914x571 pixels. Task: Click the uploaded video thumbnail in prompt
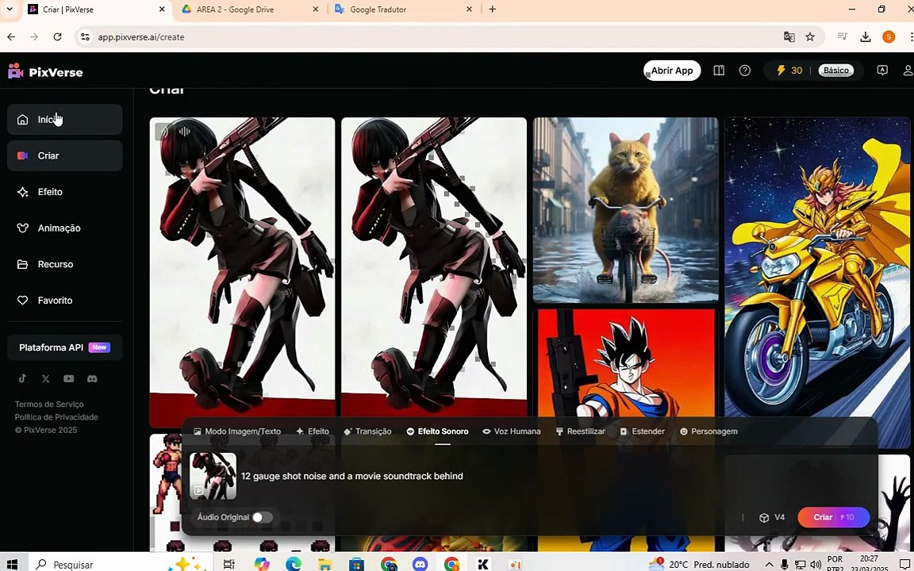click(x=213, y=476)
